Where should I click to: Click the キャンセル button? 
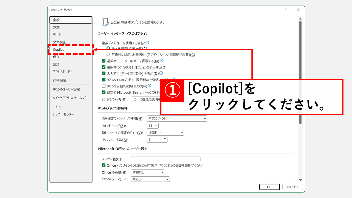point(293,187)
